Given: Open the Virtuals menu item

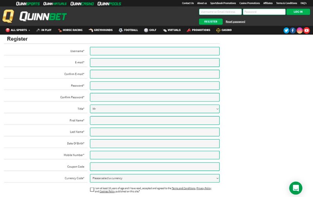Looking at the screenshot, I should [174, 30].
